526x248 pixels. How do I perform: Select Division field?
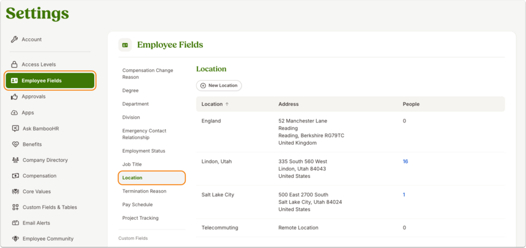(x=131, y=118)
